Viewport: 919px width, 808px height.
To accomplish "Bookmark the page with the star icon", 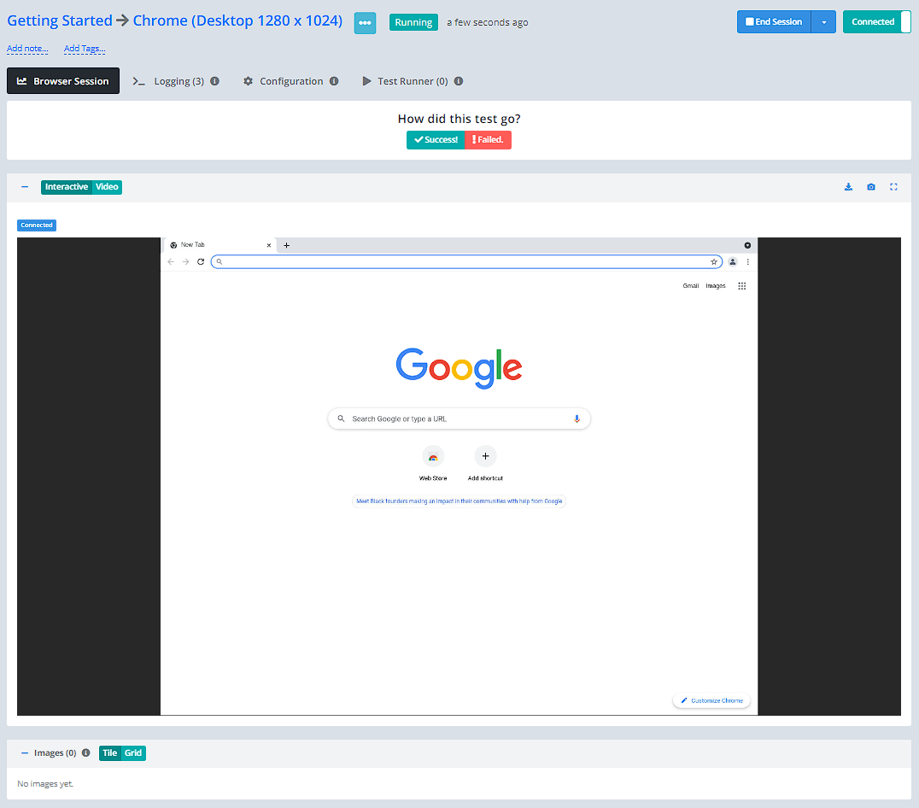I will 714,262.
